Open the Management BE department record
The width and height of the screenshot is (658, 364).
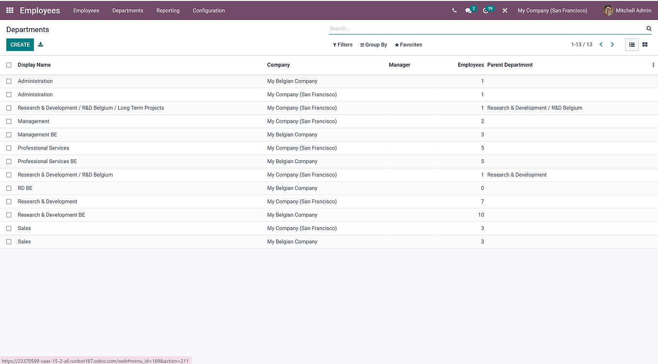tap(37, 134)
